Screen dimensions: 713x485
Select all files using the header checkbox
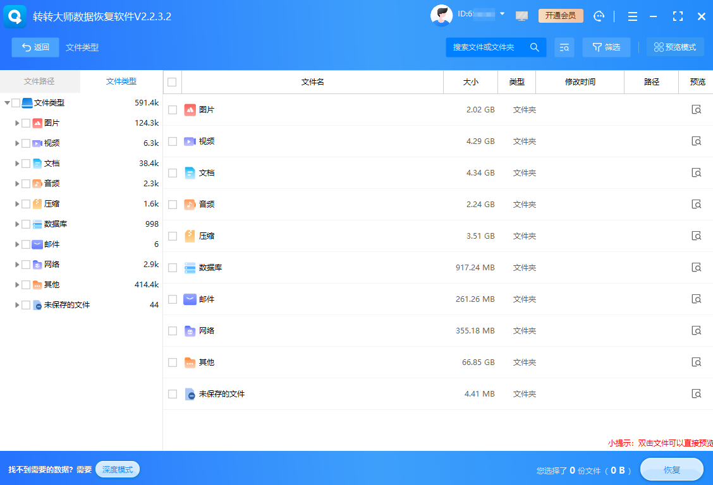(173, 81)
